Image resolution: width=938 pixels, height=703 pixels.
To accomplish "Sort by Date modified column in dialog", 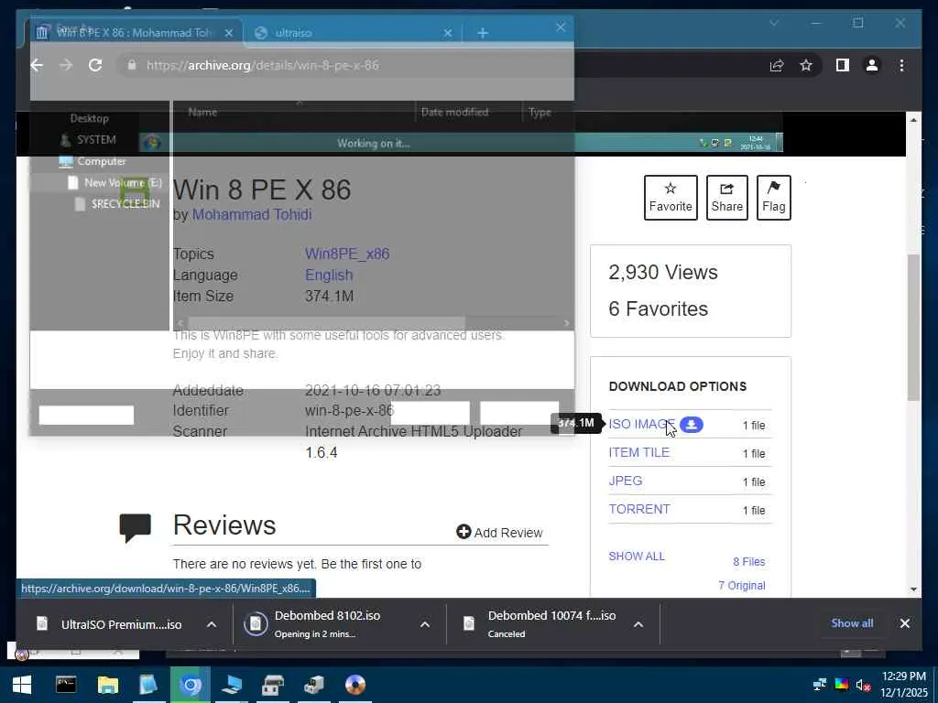I will [x=454, y=112].
